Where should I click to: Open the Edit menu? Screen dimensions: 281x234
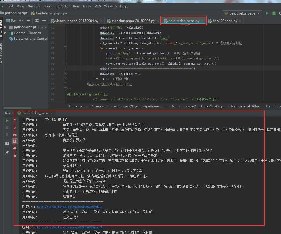10,6
